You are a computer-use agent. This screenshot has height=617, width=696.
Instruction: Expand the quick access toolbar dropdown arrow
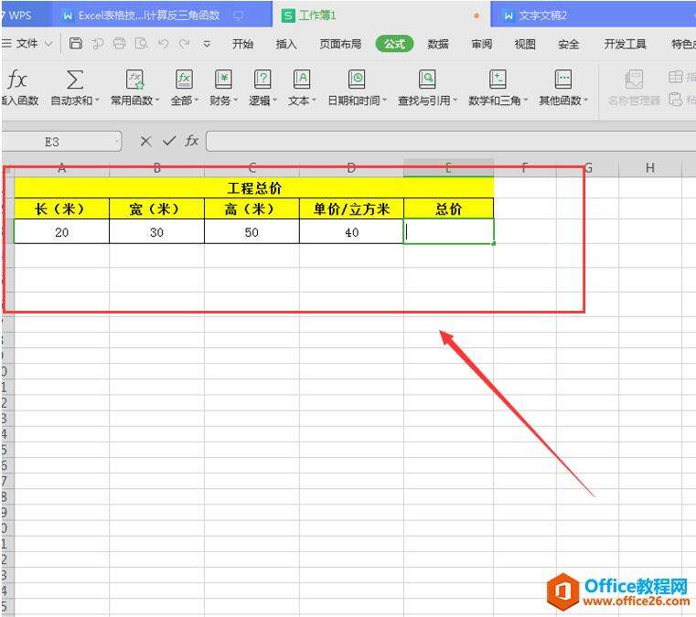click(x=207, y=44)
